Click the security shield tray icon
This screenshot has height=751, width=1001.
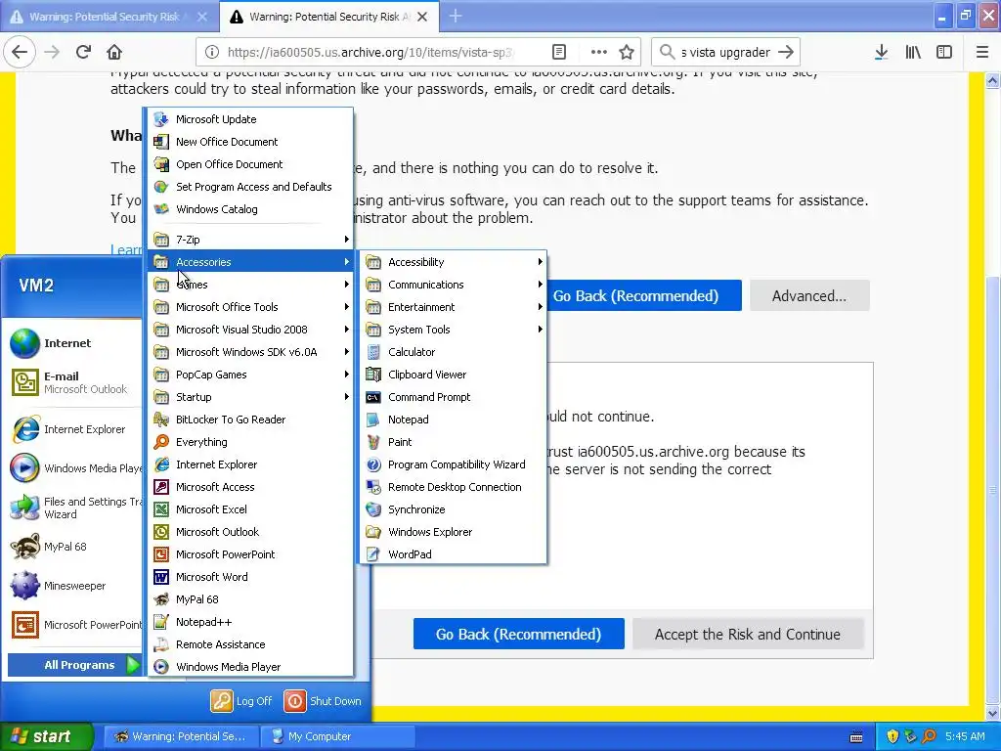point(892,736)
